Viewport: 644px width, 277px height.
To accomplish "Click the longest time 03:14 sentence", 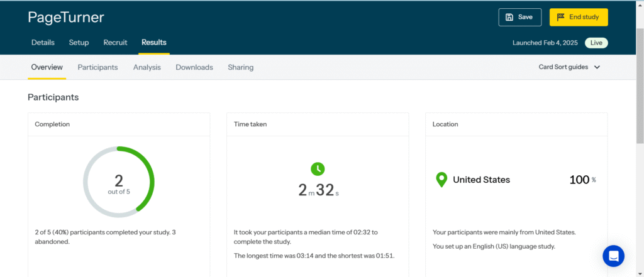I will click(314, 256).
